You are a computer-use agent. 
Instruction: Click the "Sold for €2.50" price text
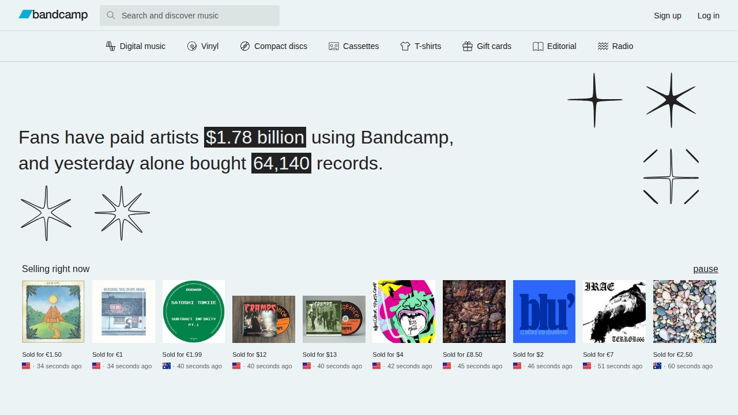tap(673, 354)
